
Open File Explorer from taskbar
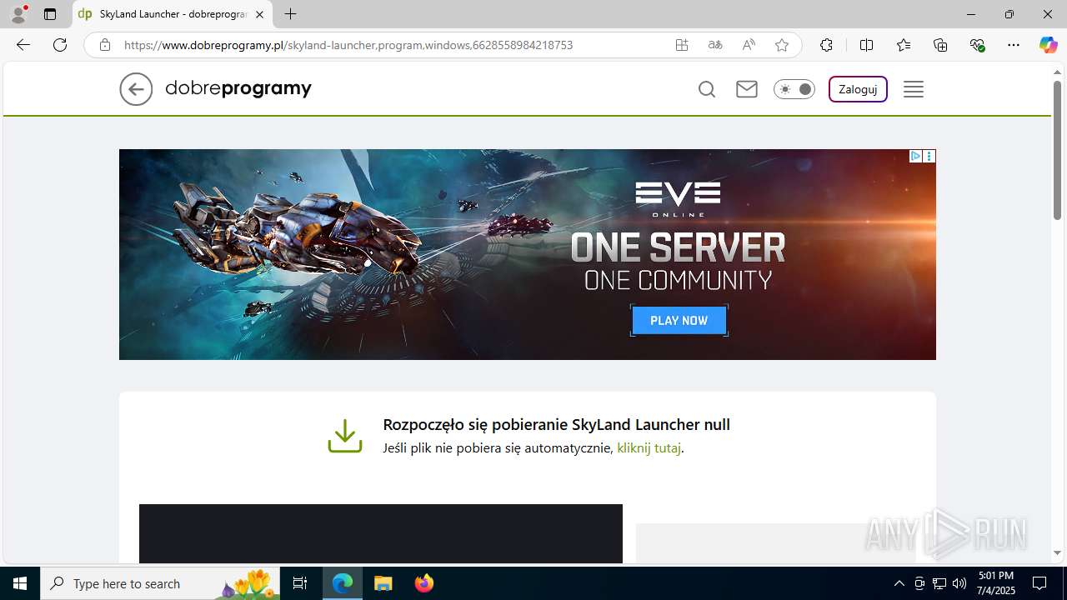383,583
